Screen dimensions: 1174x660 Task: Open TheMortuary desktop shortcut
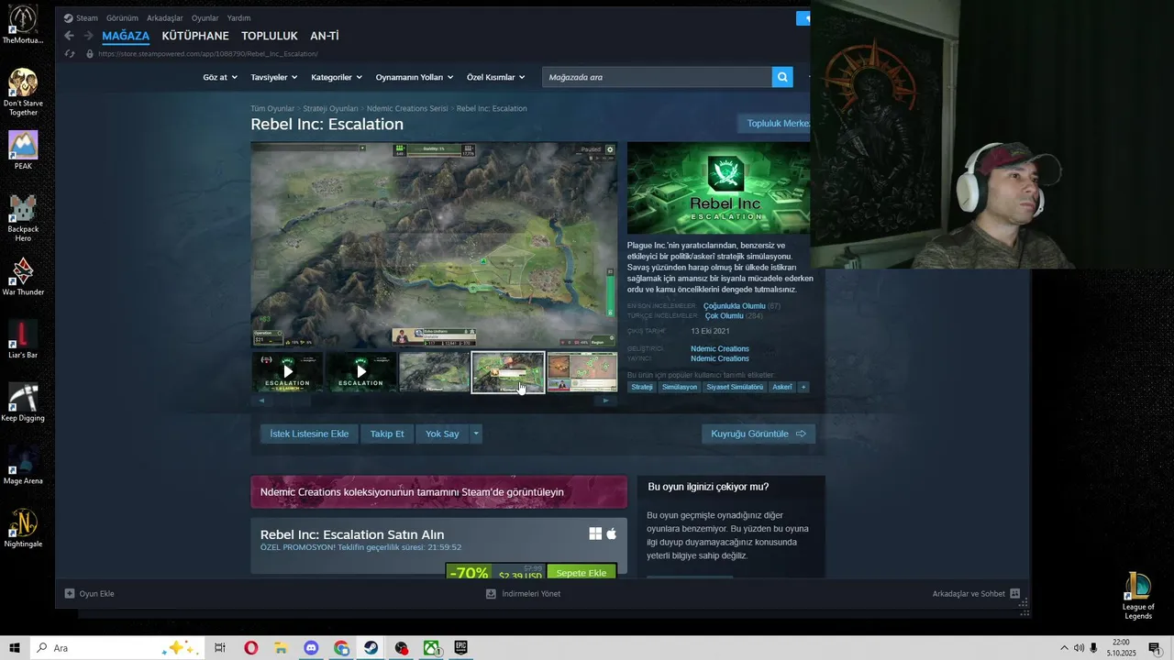(23, 25)
